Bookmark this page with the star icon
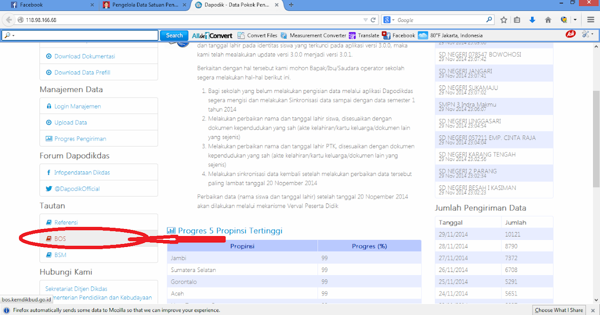The height and width of the screenshot is (315, 600). coord(503,20)
